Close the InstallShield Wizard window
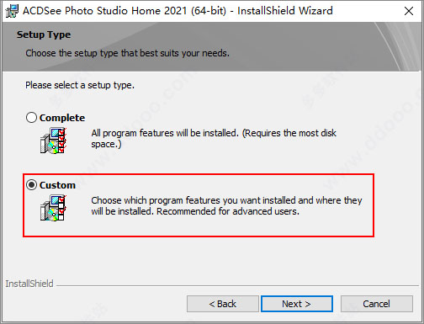Viewport: 424px width, 324px height. (x=409, y=11)
